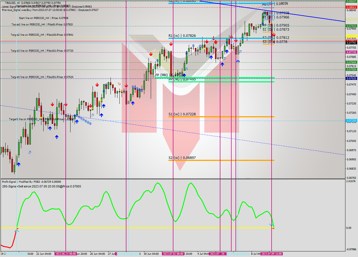Select the Target1 line Fibo61-Price label
This screenshot has width=358, height=257.
pos(42,25)
